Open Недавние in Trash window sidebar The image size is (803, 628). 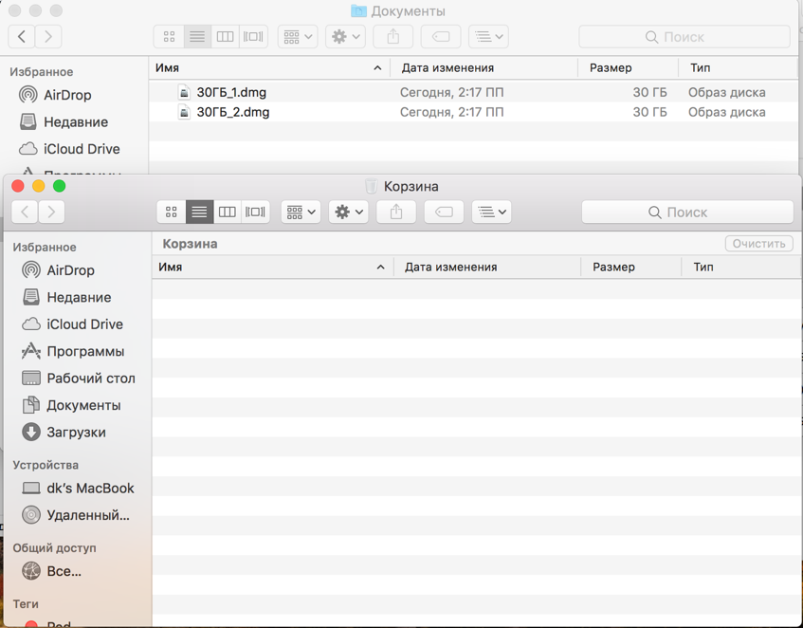point(79,297)
